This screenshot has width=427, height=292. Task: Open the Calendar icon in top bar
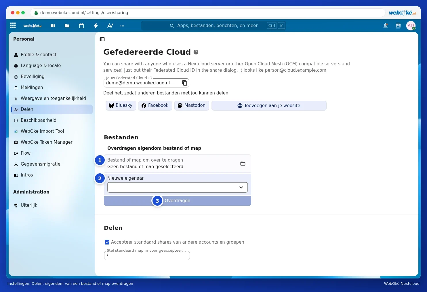(x=81, y=26)
